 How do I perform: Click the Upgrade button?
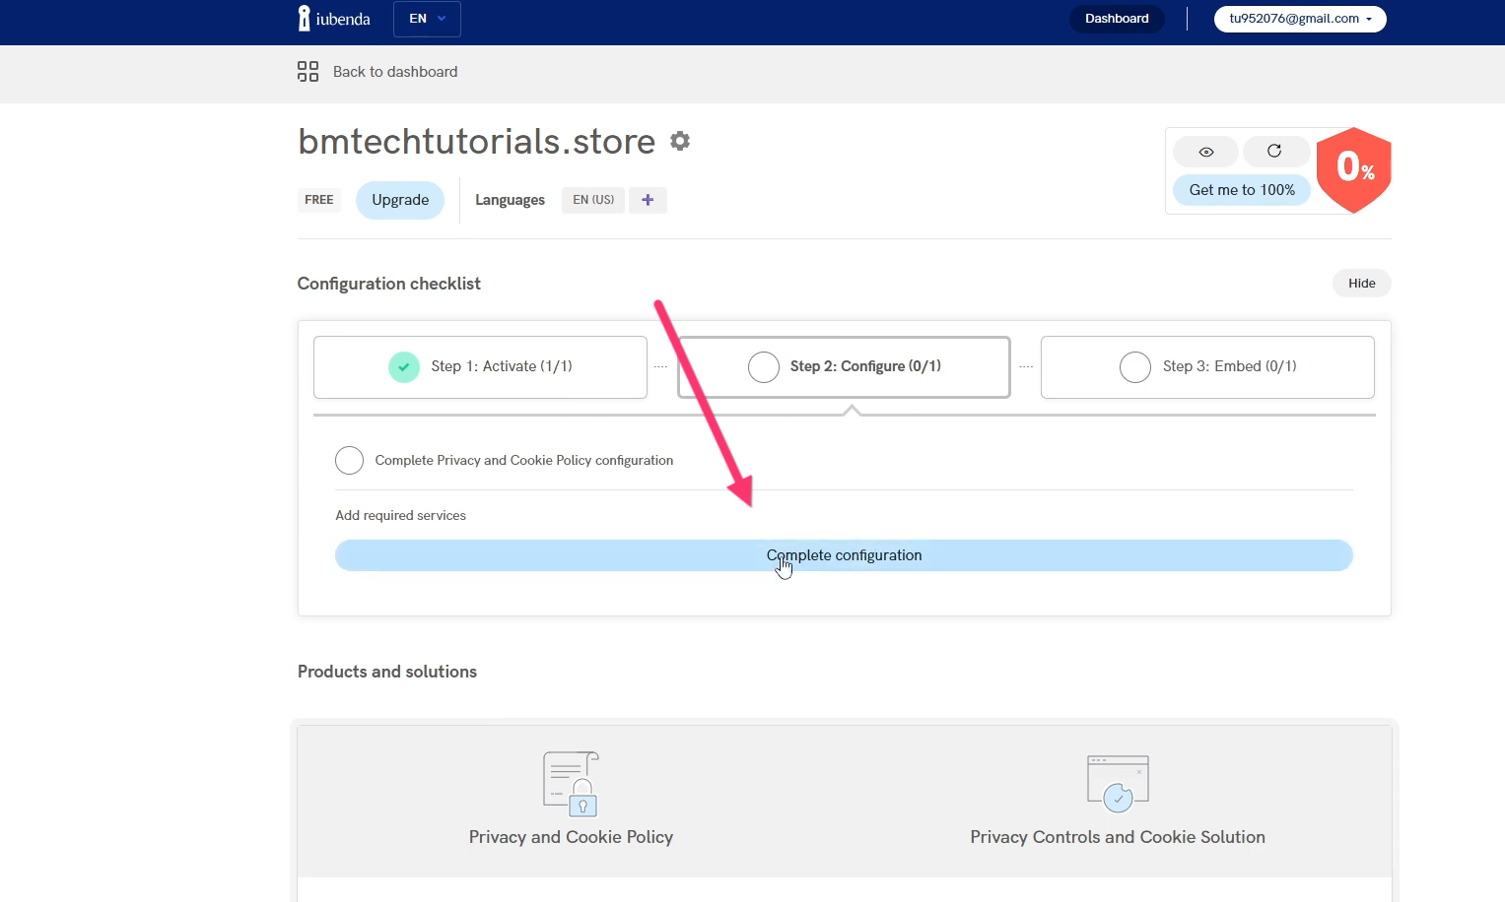400,200
